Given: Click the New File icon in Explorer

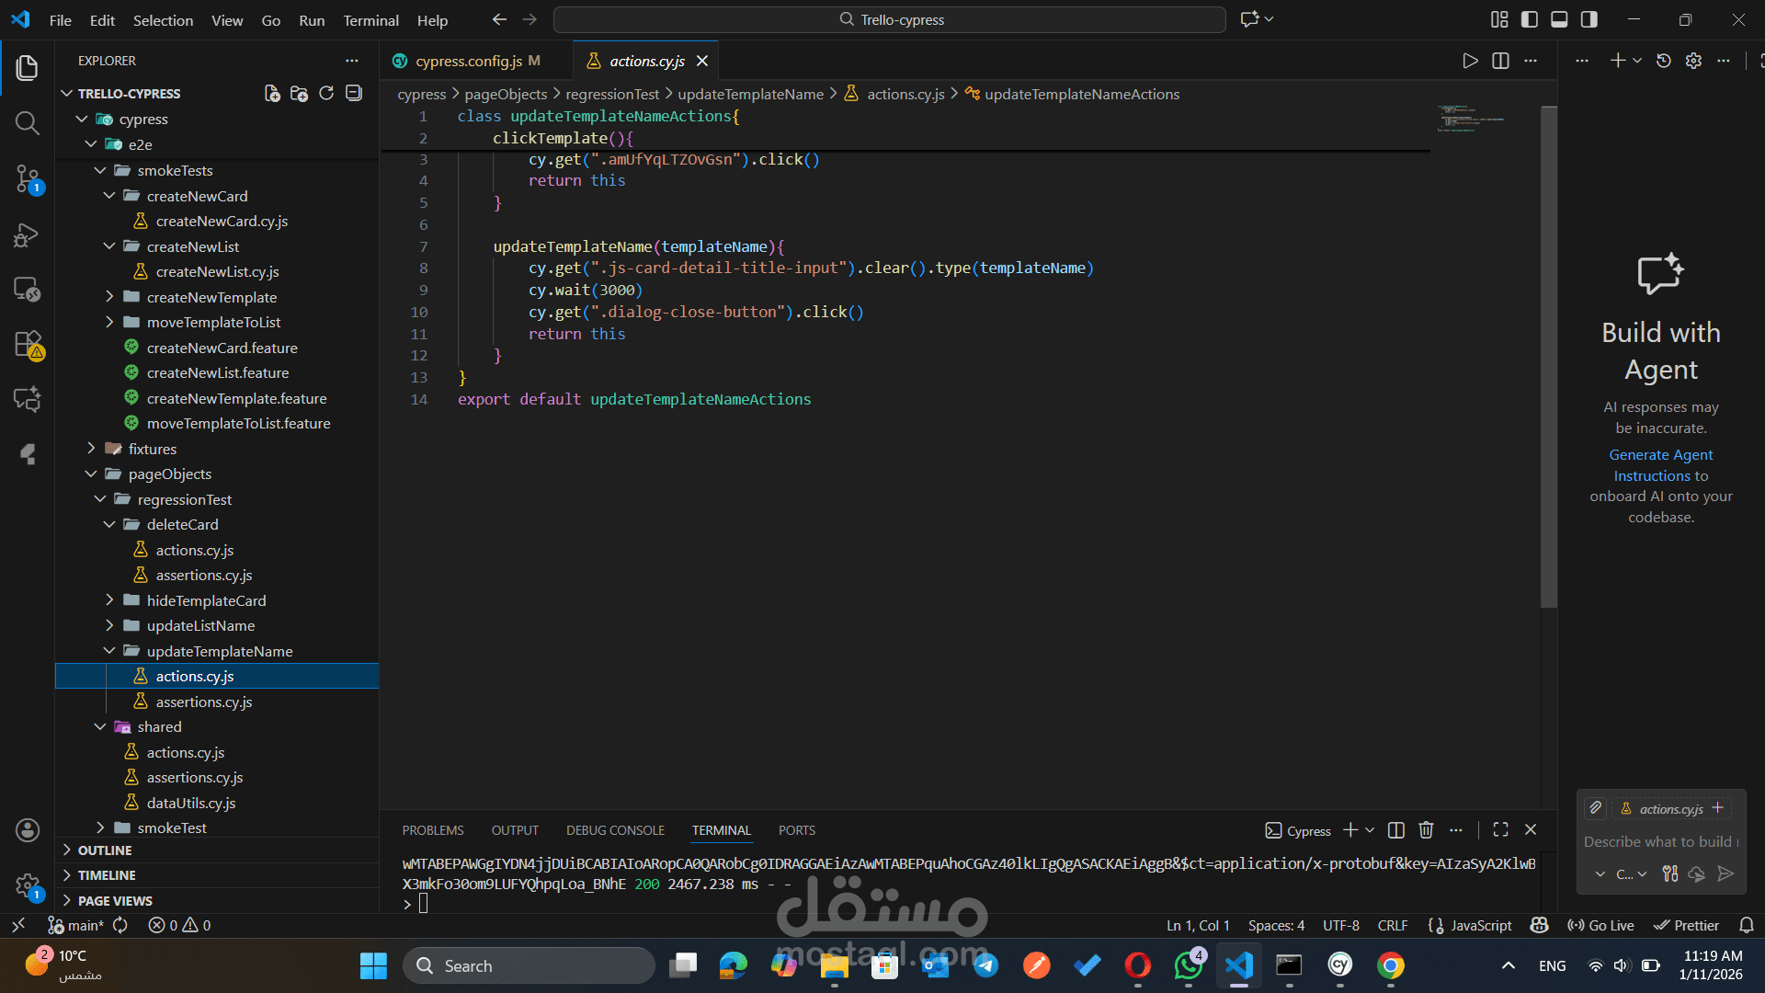Looking at the screenshot, I should [x=272, y=94].
